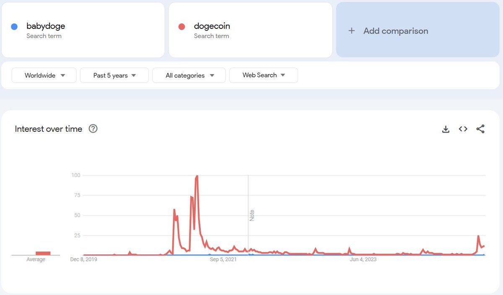Open the All categories dropdown

[x=189, y=75]
